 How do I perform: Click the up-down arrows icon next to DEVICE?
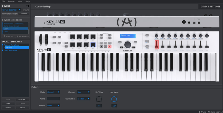coord(28,6)
